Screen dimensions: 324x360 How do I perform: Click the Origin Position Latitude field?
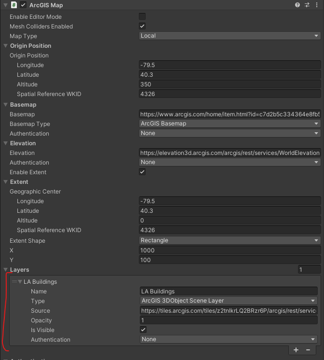point(229,75)
